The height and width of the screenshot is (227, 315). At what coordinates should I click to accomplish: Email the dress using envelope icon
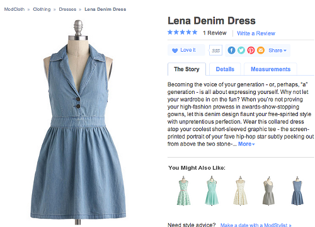pos(261,50)
